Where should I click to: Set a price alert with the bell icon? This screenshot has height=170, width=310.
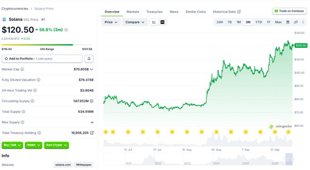(89, 59)
